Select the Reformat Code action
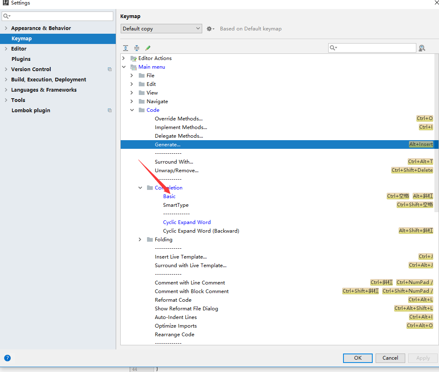The image size is (439, 372). 173,300
